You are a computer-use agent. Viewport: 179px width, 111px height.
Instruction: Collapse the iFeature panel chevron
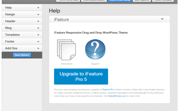pyautogui.click(x=162, y=19)
